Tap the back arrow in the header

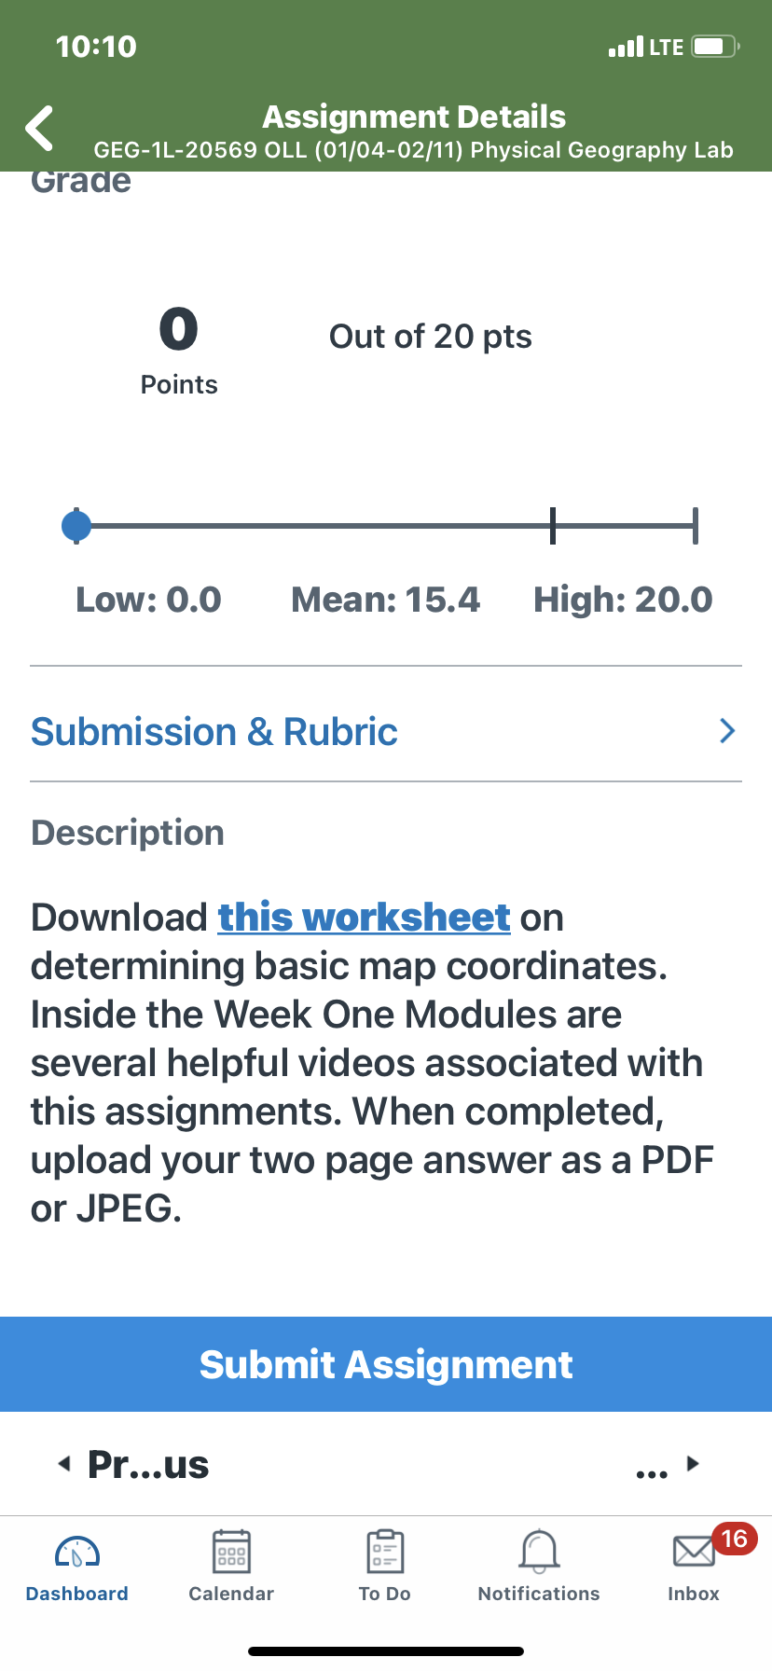coord(39,128)
